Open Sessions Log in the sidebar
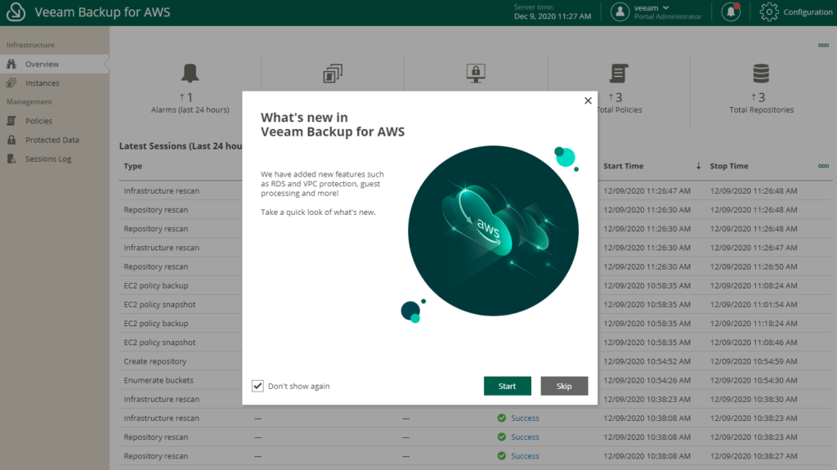This screenshot has height=470, width=837. 48,159
